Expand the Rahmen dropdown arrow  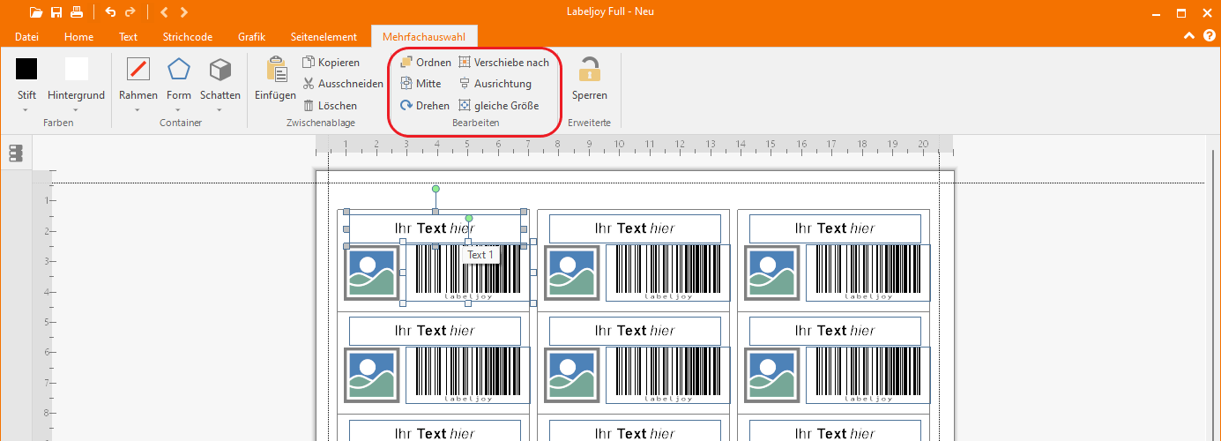pyautogui.click(x=138, y=110)
